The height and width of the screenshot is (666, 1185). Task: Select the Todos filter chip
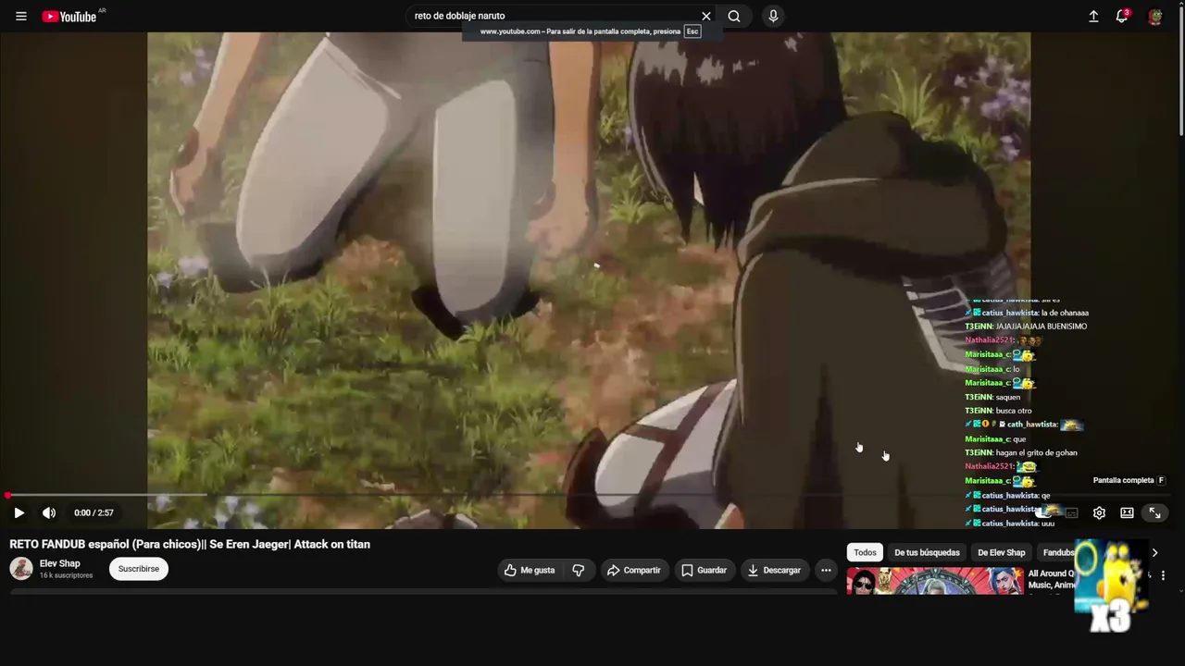point(865,552)
